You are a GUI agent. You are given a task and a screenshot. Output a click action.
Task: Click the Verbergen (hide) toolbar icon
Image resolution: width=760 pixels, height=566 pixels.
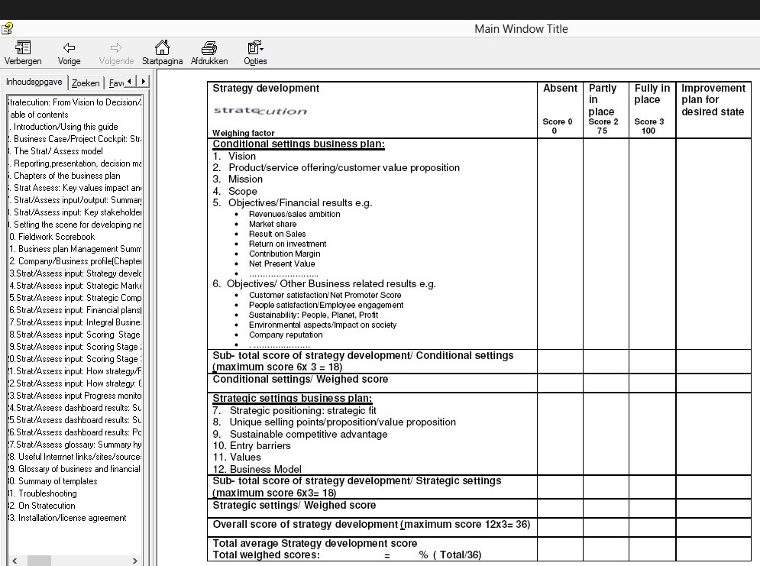click(x=23, y=49)
